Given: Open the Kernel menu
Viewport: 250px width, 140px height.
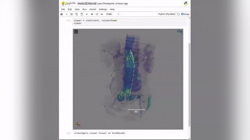Looking at the screenshot, I should click(x=93, y=9).
